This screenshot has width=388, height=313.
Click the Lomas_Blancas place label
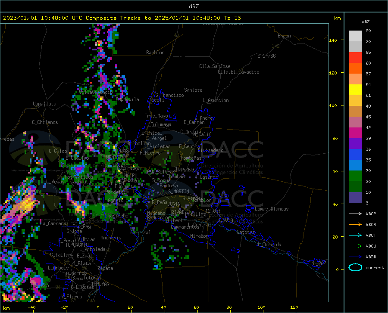[x=272, y=209]
